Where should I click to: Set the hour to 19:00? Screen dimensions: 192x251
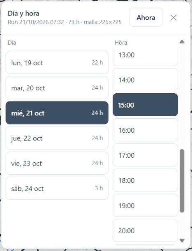point(146,205)
